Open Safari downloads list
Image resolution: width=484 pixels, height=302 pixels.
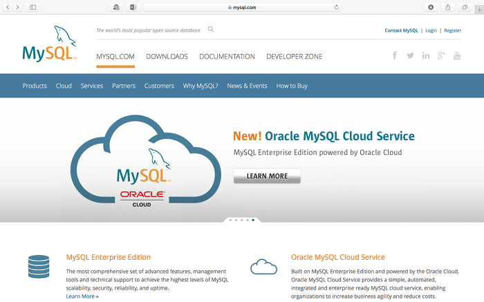pyautogui.click(x=431, y=7)
